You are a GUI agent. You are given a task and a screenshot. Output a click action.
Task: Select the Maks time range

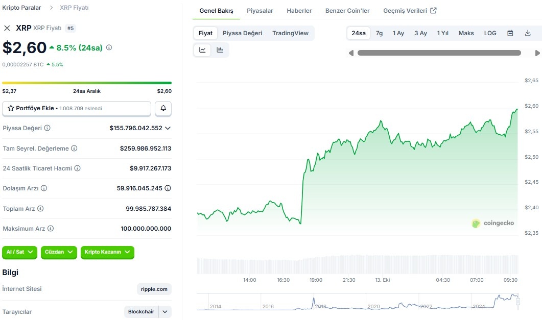tap(466, 33)
